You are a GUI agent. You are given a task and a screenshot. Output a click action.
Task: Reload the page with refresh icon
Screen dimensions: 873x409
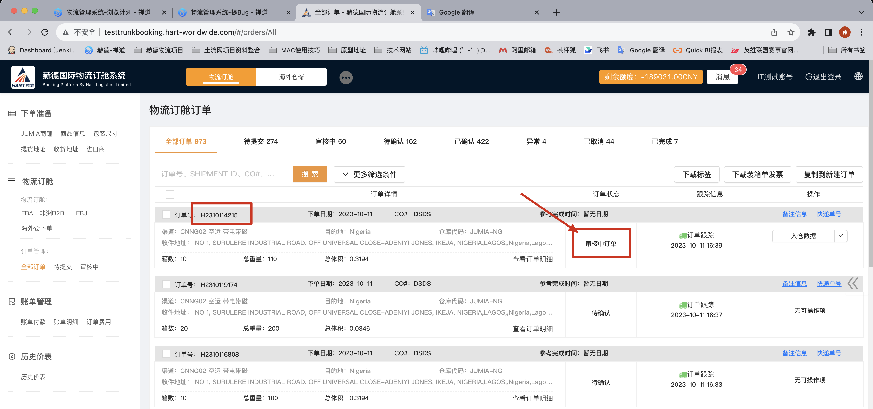45,32
